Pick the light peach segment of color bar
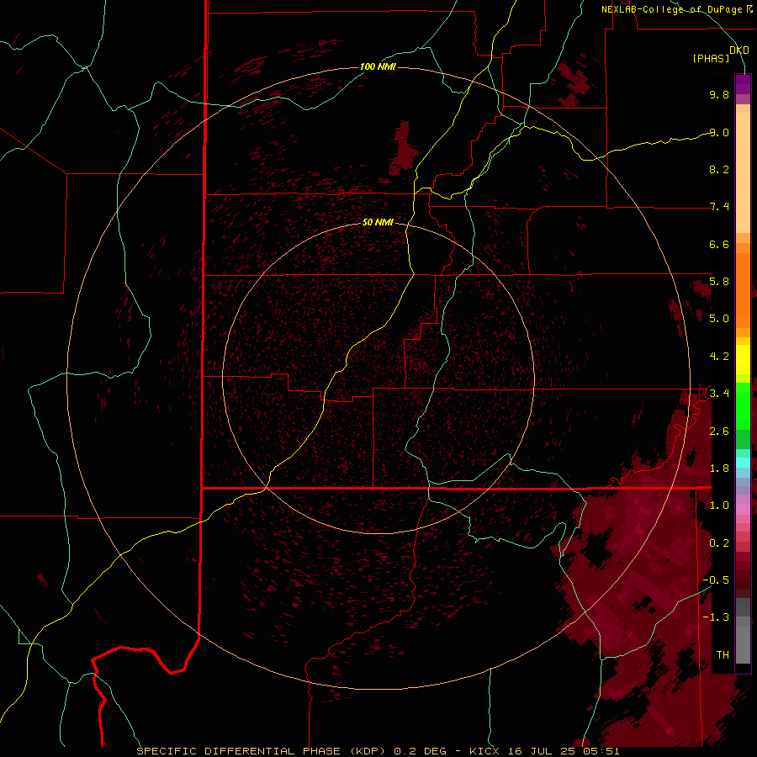Image resolution: width=757 pixels, height=757 pixels. coord(743,172)
